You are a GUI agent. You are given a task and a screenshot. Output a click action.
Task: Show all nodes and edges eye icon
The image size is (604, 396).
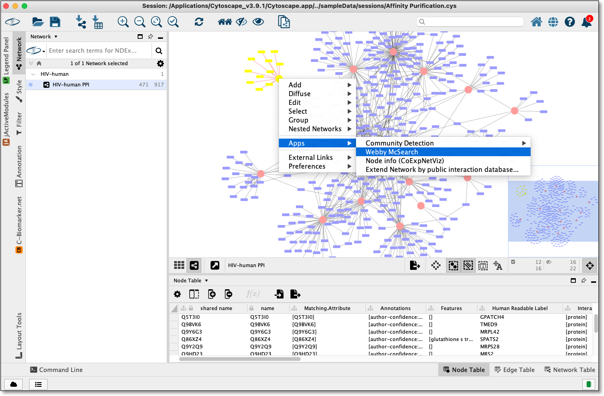pos(258,22)
